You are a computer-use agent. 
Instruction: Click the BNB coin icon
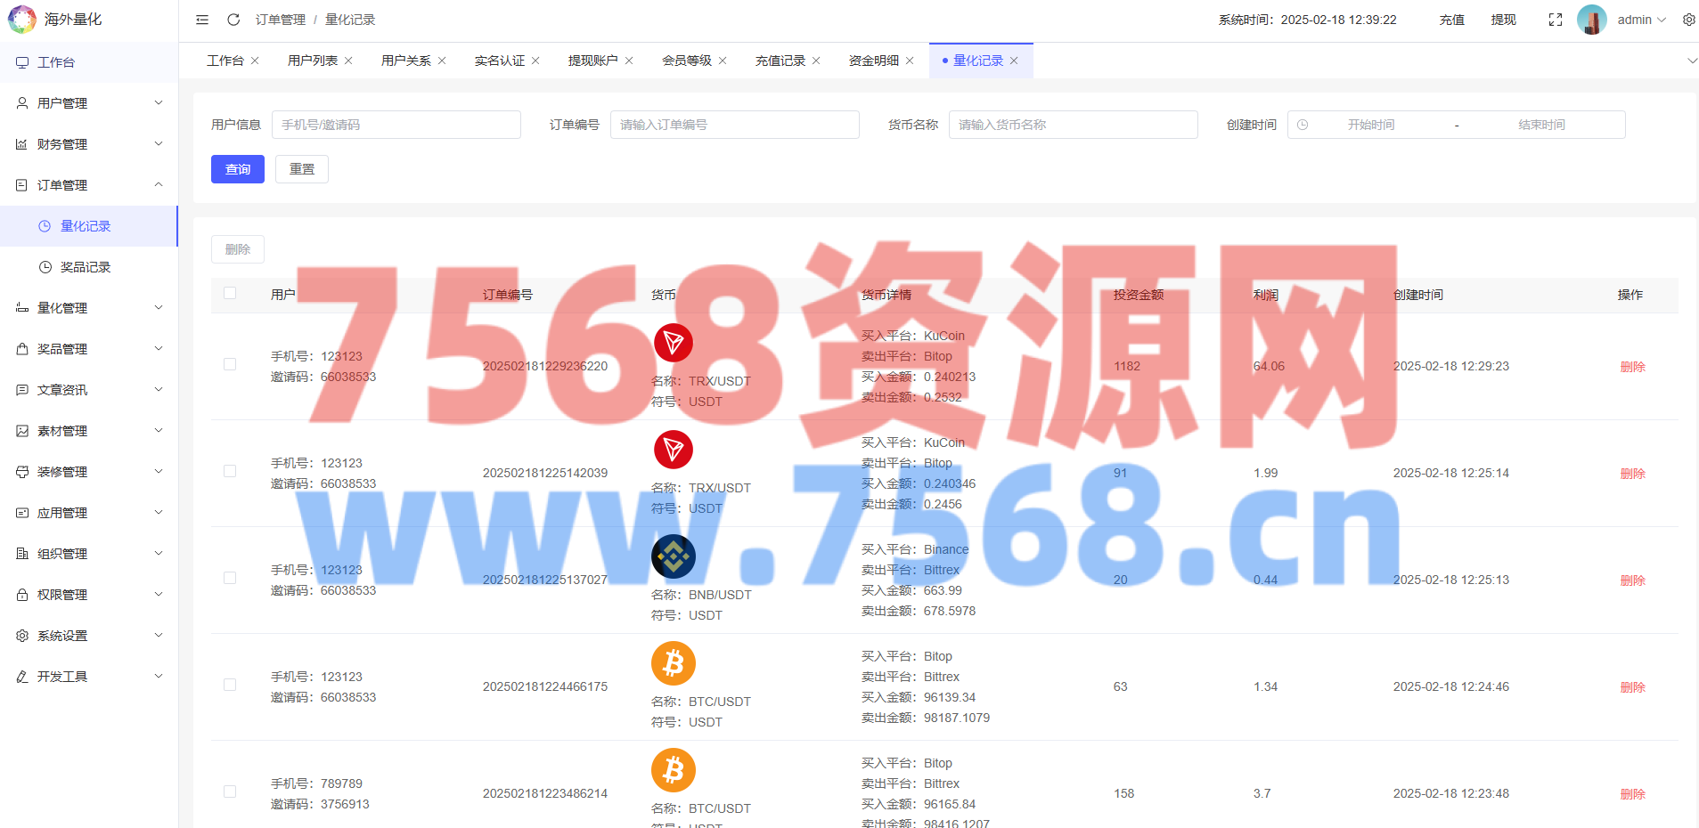(x=674, y=556)
